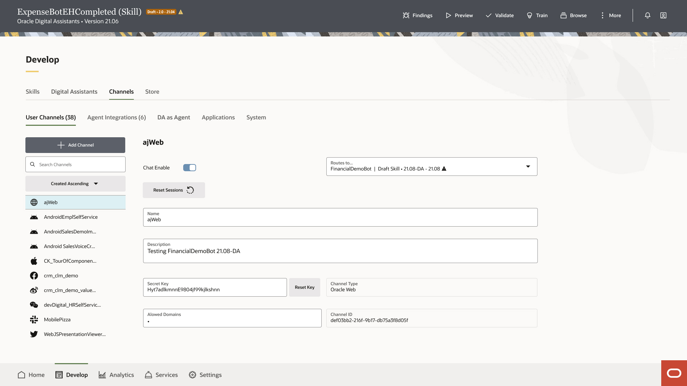687x386 pixels.
Task: Disable the Chat Enable toggle
Action: tap(189, 168)
